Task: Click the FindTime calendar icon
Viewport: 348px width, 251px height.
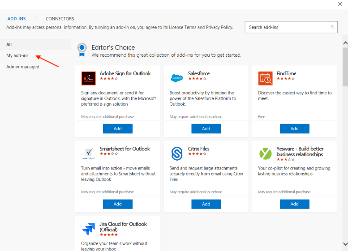Action: click(x=265, y=78)
